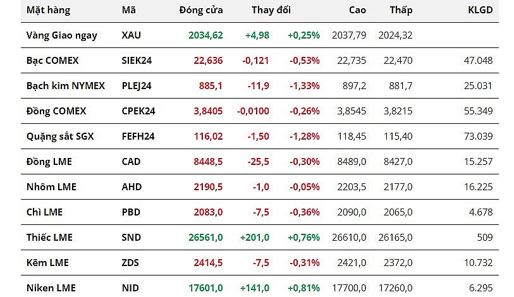Click the Mã column header
The width and height of the screenshot is (514, 297).
(128, 10)
